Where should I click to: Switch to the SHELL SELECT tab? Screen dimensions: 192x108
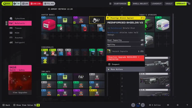click(140, 4)
